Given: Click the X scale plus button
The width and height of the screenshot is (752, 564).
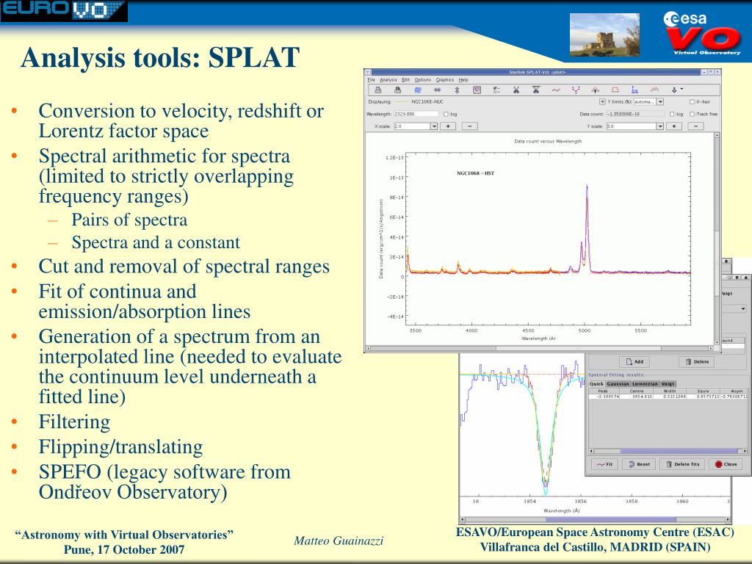Looking at the screenshot, I should tap(448, 126).
